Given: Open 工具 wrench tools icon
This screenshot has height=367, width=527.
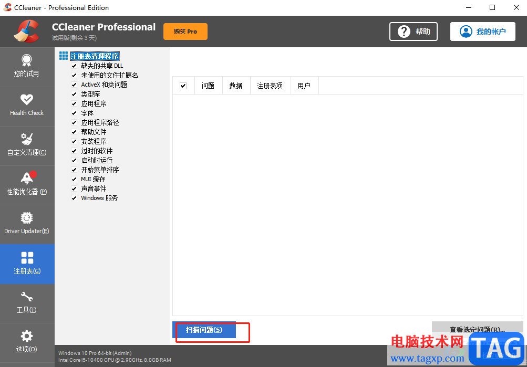Looking at the screenshot, I should pyautogui.click(x=27, y=297).
